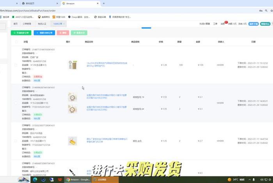Close the Amazon browser tab
The height and width of the screenshot is (183, 273).
97,4
